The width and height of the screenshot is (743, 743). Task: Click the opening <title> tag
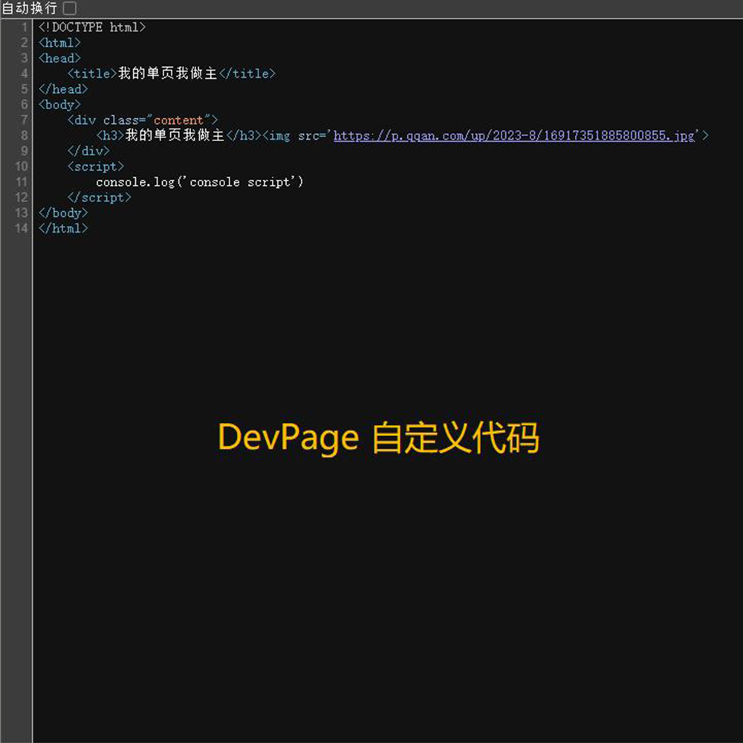[x=92, y=74]
